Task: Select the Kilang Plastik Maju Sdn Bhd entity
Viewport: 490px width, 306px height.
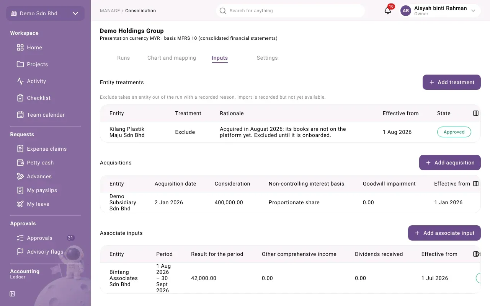Action: [127, 132]
